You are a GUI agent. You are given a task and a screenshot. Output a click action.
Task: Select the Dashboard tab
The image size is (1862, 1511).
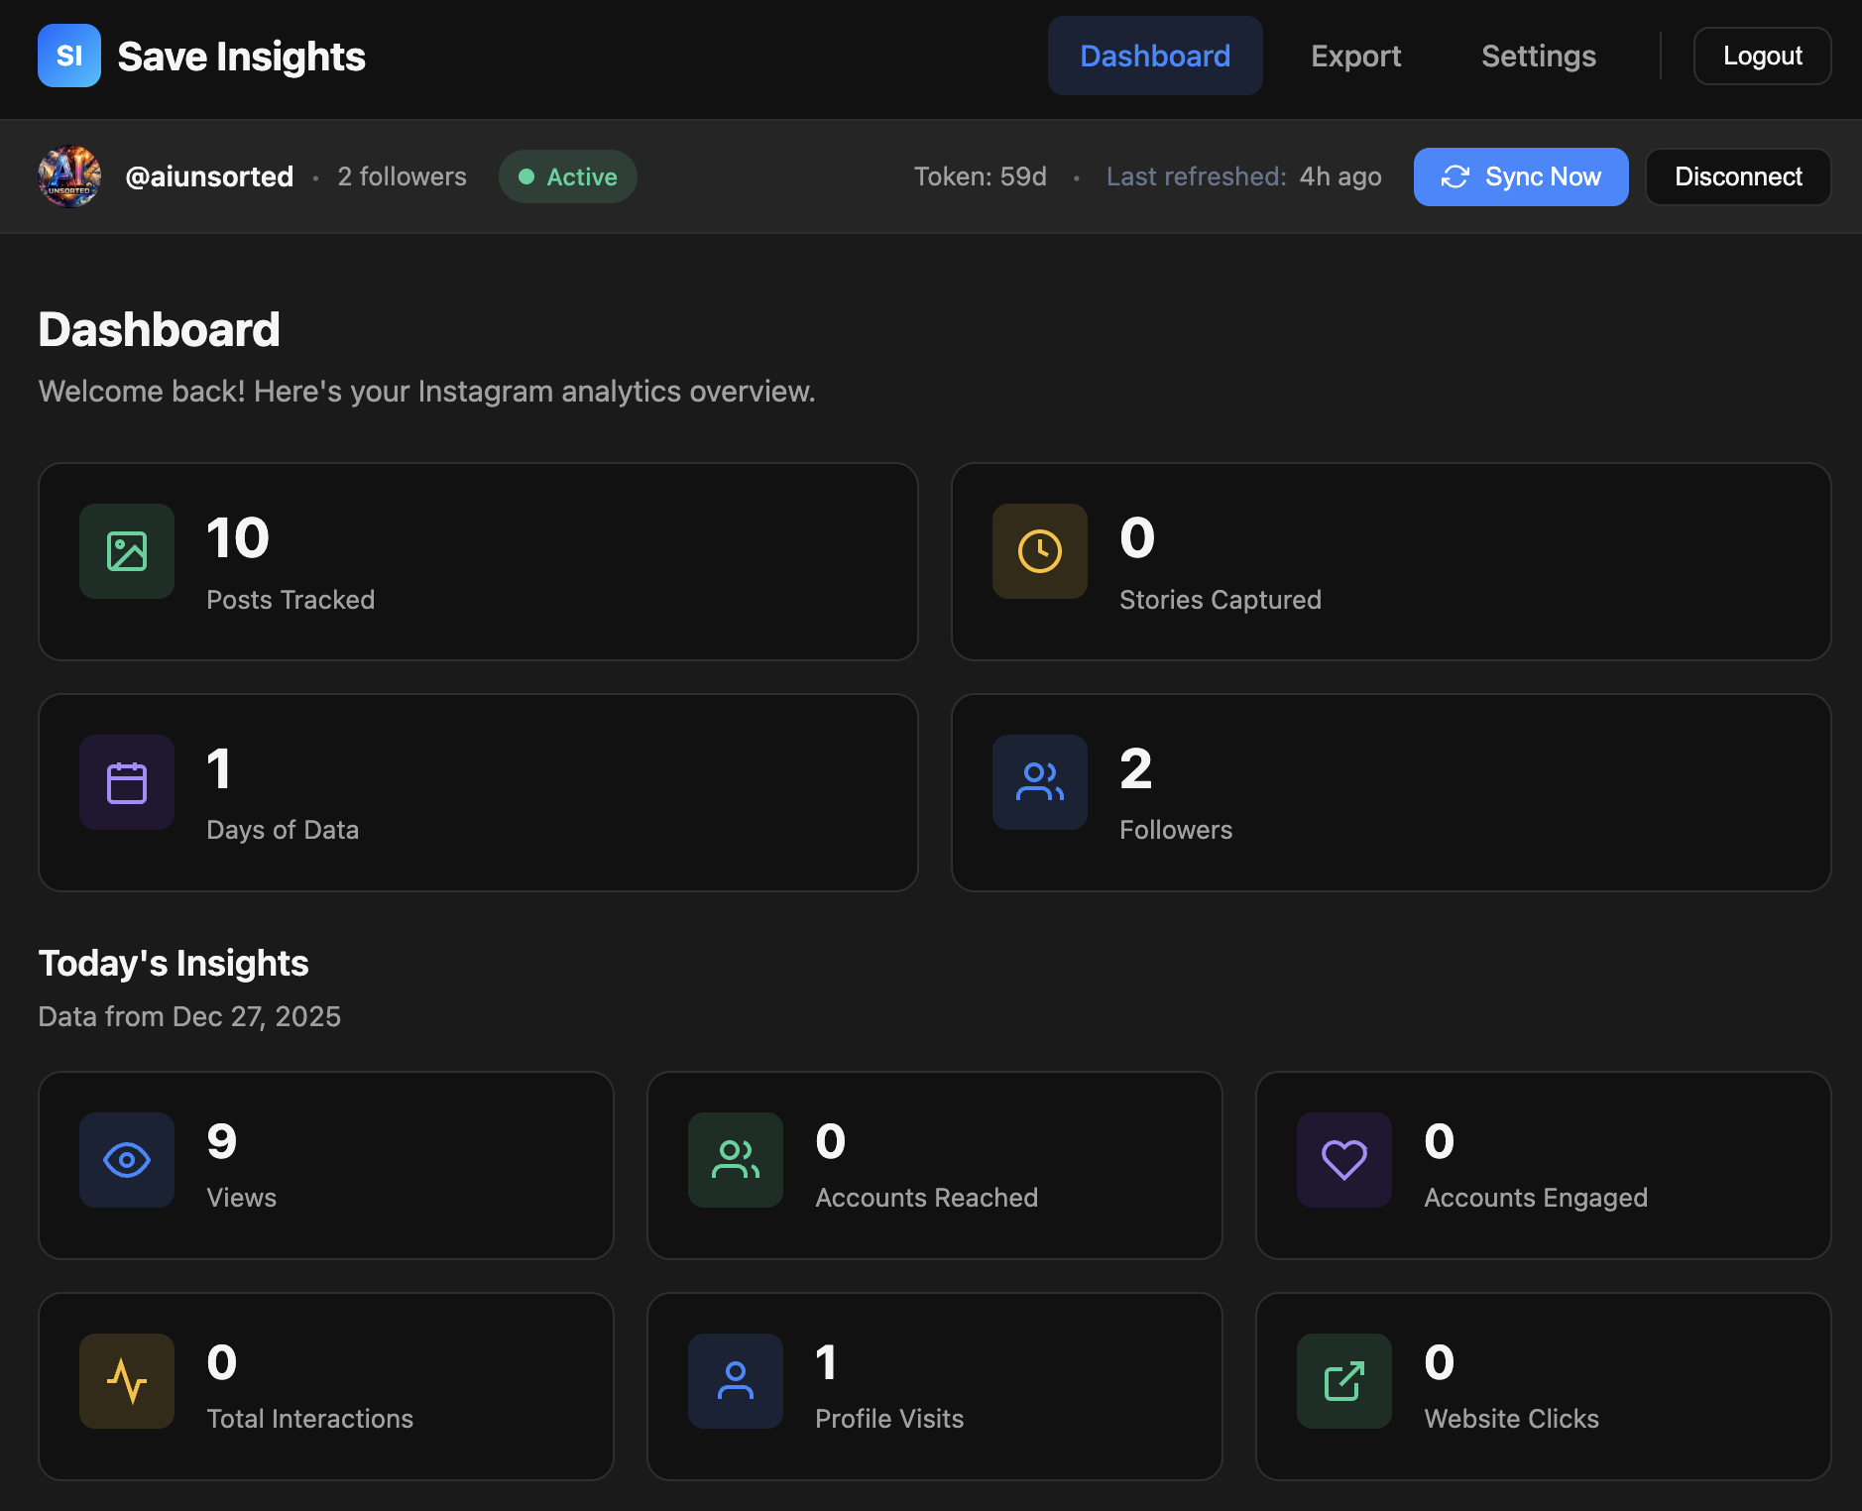pos(1155,56)
